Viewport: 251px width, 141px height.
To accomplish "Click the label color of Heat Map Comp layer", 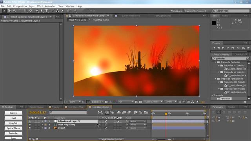I will coord(45,125).
